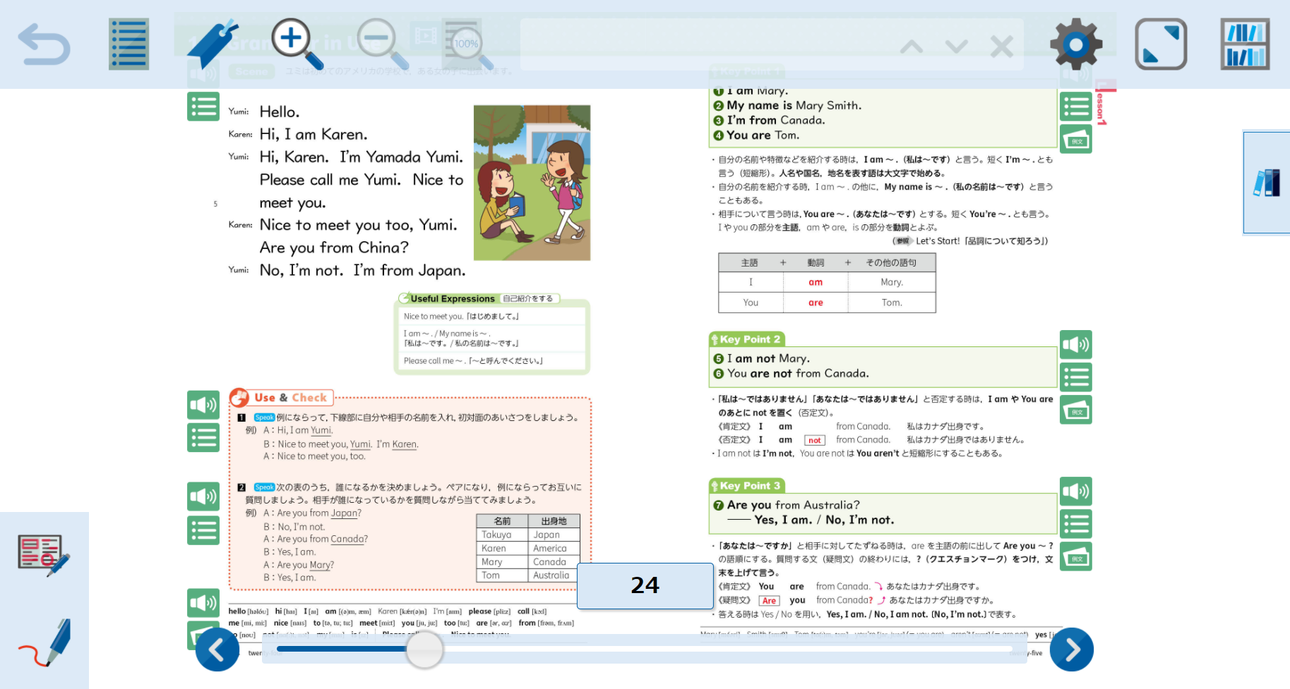
Task: Reset zoom to 100% magnifier
Action: [467, 46]
